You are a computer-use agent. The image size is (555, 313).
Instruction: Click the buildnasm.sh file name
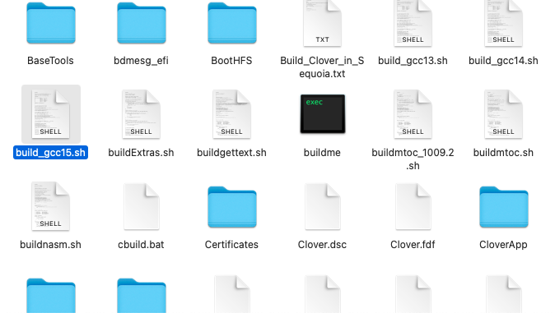[x=50, y=245]
